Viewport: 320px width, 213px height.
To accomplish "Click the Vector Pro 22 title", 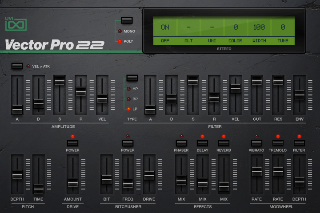I will tap(55, 45).
